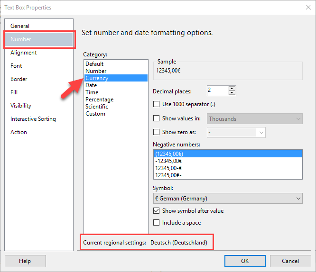Enable Show zero as checkbox
This screenshot has width=316, height=272.
[157, 132]
